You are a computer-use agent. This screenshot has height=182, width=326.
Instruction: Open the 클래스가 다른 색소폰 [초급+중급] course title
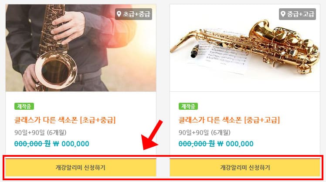coord(65,120)
